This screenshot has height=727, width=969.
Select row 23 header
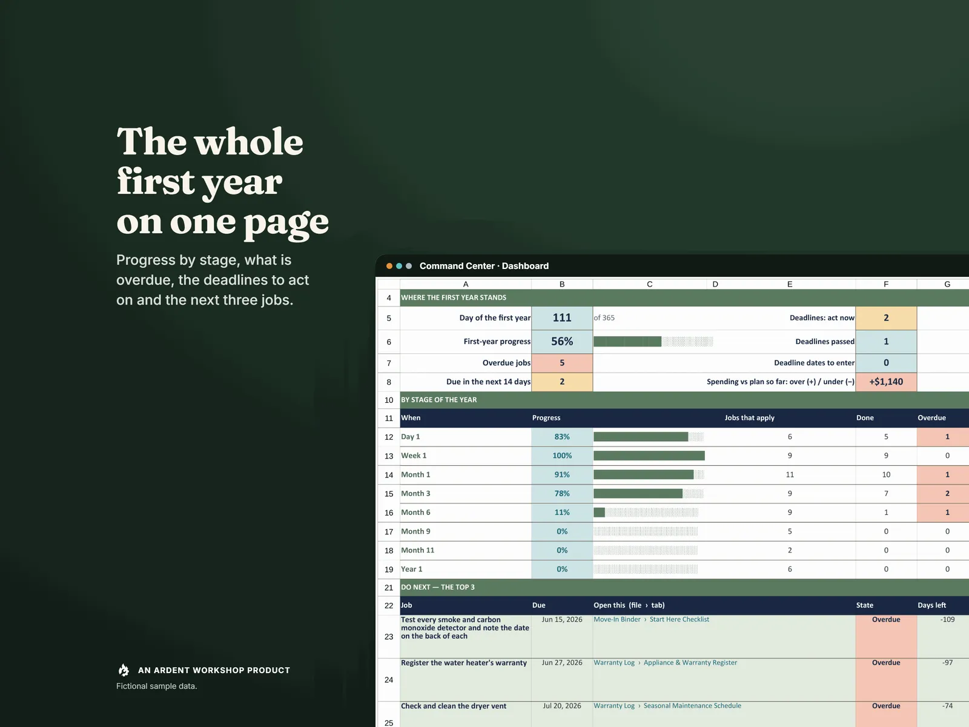[389, 637]
